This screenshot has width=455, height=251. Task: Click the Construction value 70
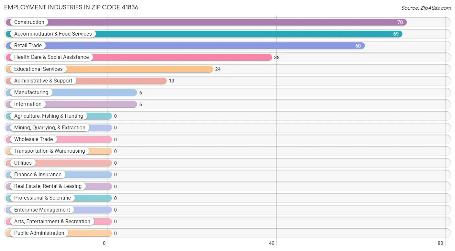point(400,22)
